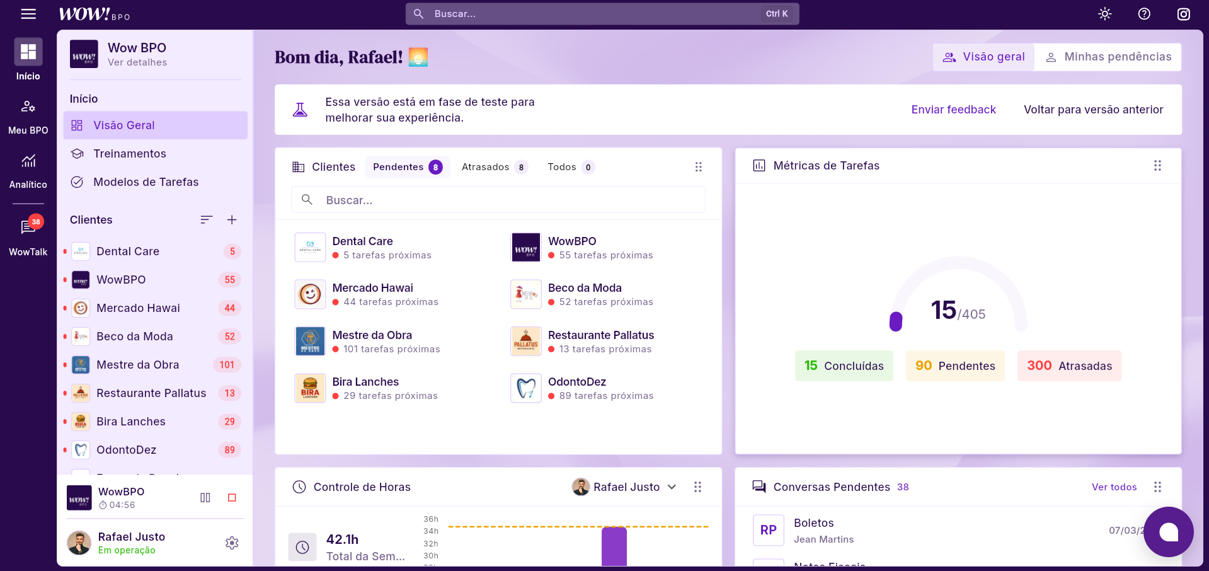The image size is (1209, 571).
Task: Pause the WowBPO timer
Action: click(x=205, y=498)
